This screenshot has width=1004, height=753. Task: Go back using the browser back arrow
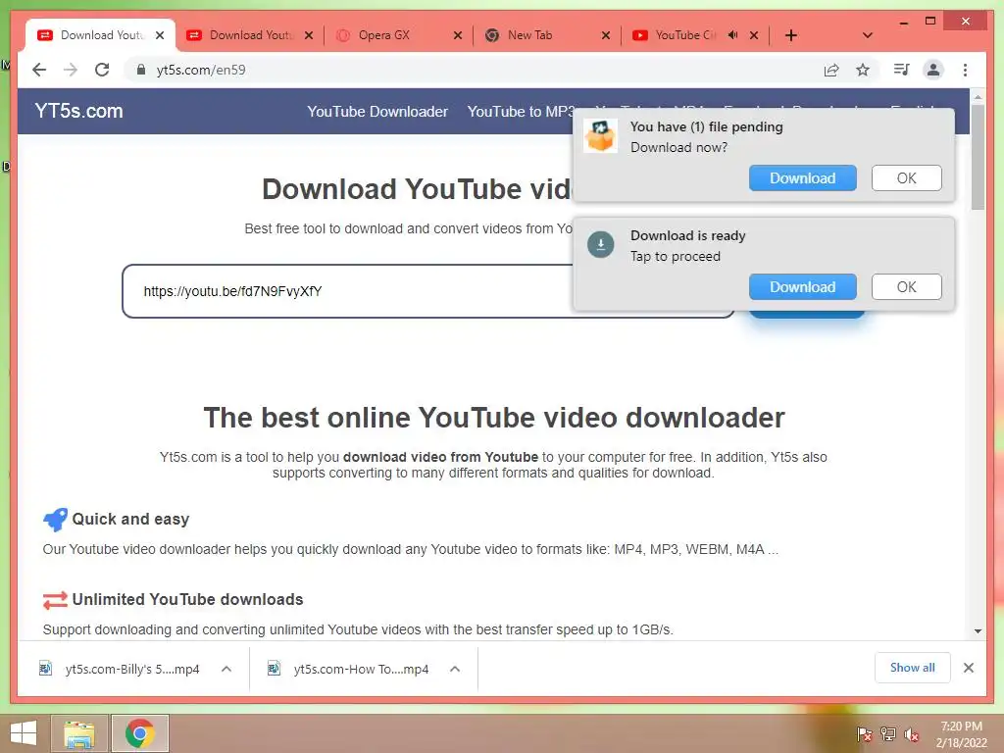tap(39, 70)
